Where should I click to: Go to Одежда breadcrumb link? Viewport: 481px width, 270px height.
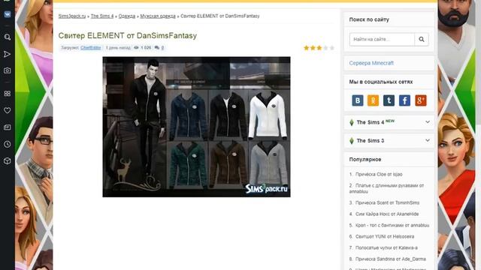(x=127, y=16)
